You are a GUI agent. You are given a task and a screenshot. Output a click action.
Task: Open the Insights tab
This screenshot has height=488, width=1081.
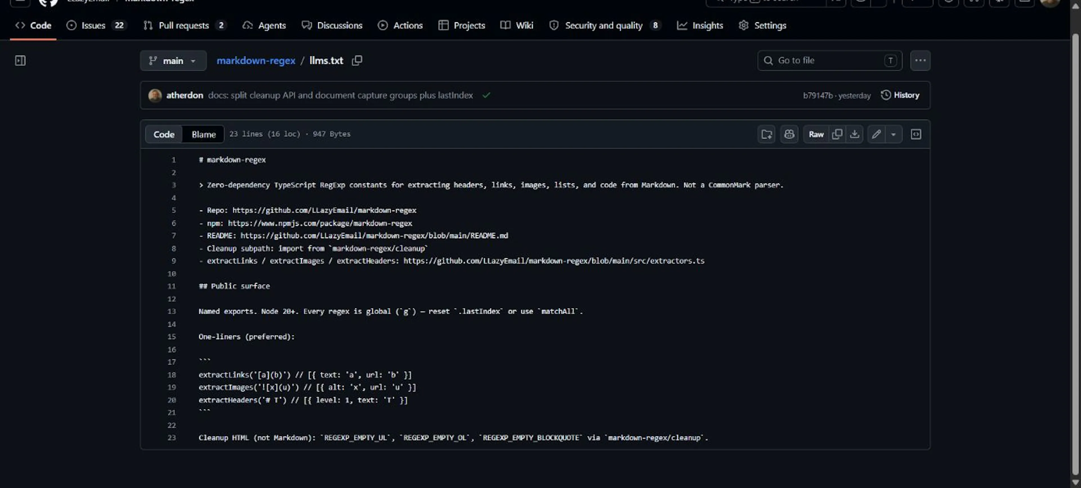point(700,26)
